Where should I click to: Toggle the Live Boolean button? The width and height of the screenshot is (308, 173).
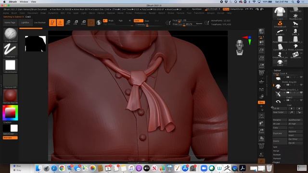39,23
